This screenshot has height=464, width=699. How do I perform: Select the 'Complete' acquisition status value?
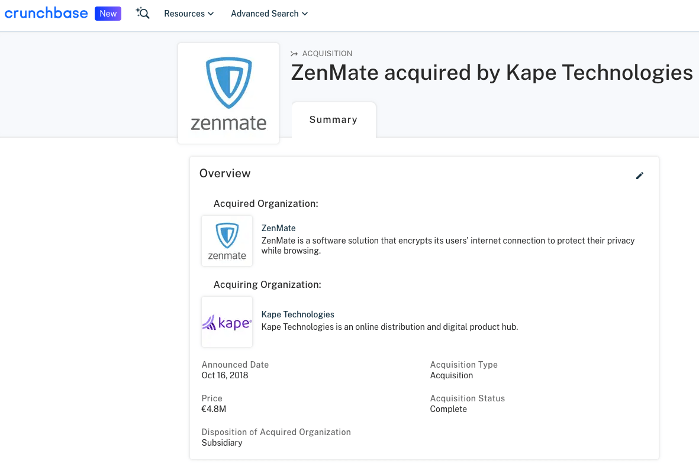449,409
